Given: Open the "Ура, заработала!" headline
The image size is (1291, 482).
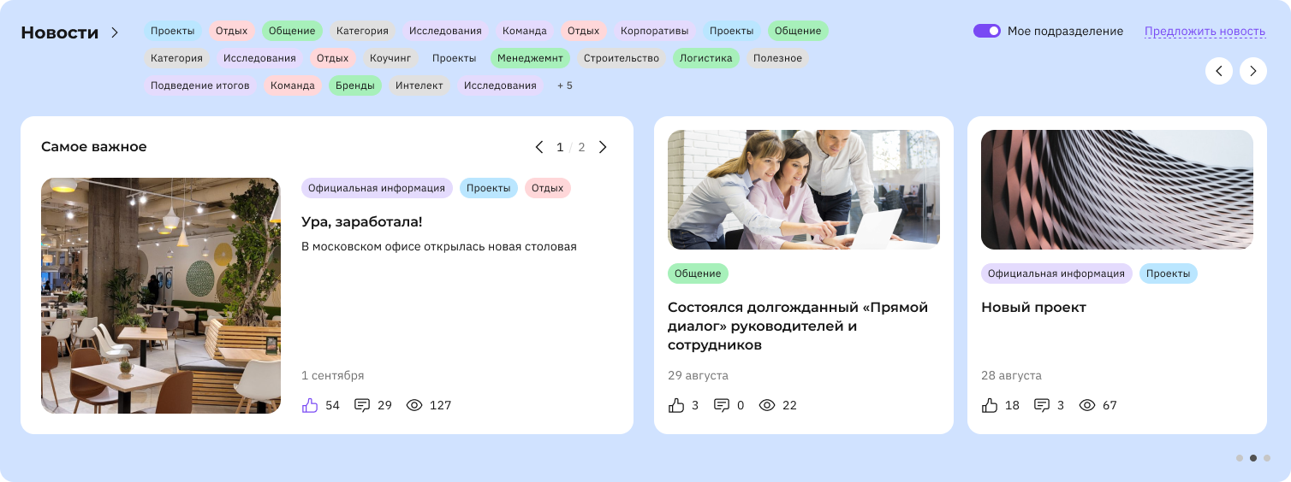Looking at the screenshot, I should pos(362,221).
